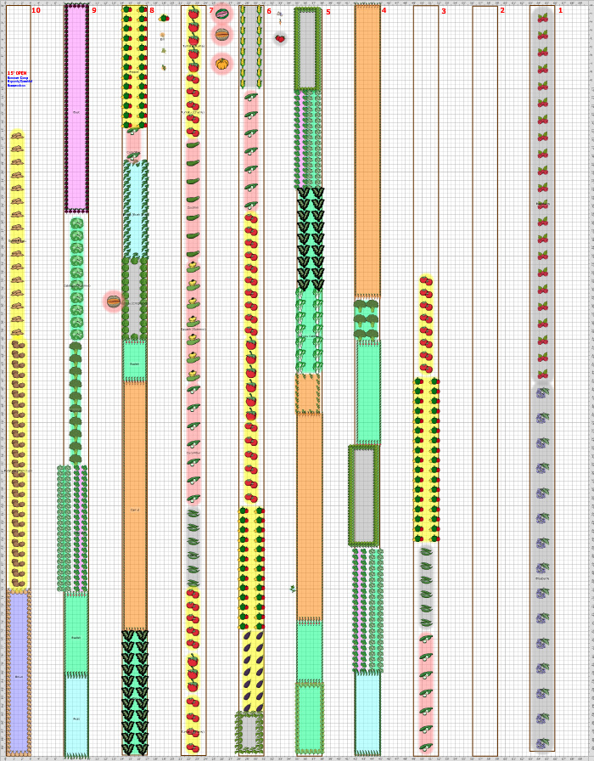594x761 pixels.
Task: Select the eggplant planting at bottom of bed 6
Action: click(252, 671)
